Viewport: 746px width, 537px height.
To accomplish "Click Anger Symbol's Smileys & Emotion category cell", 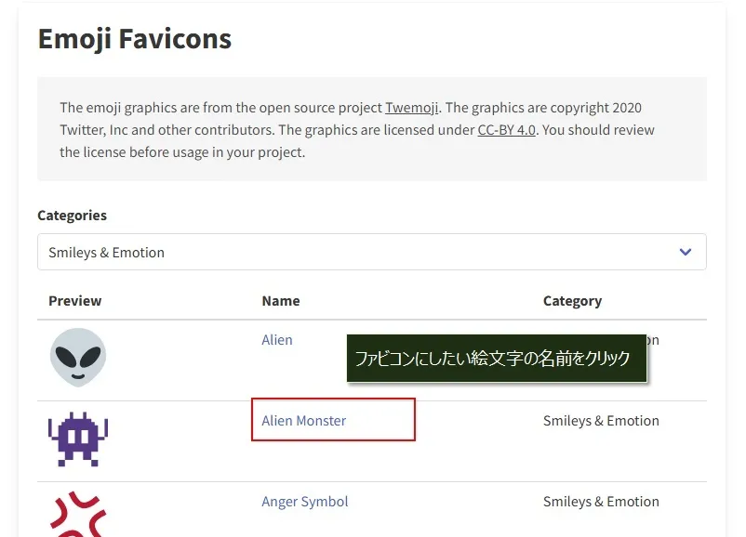I will 601,502.
